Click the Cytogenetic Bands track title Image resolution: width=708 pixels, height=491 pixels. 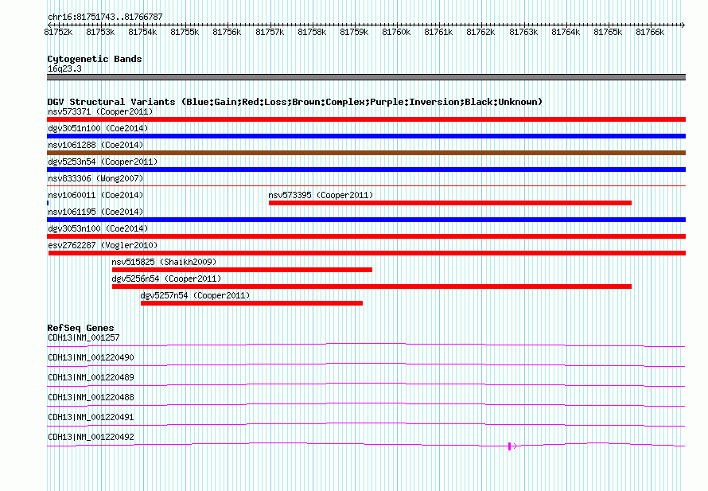click(95, 59)
